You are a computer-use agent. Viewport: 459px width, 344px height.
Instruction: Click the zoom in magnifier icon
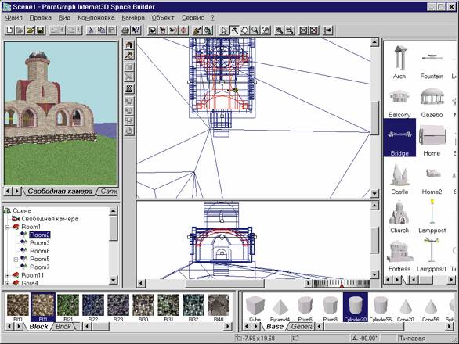[x=280, y=30]
